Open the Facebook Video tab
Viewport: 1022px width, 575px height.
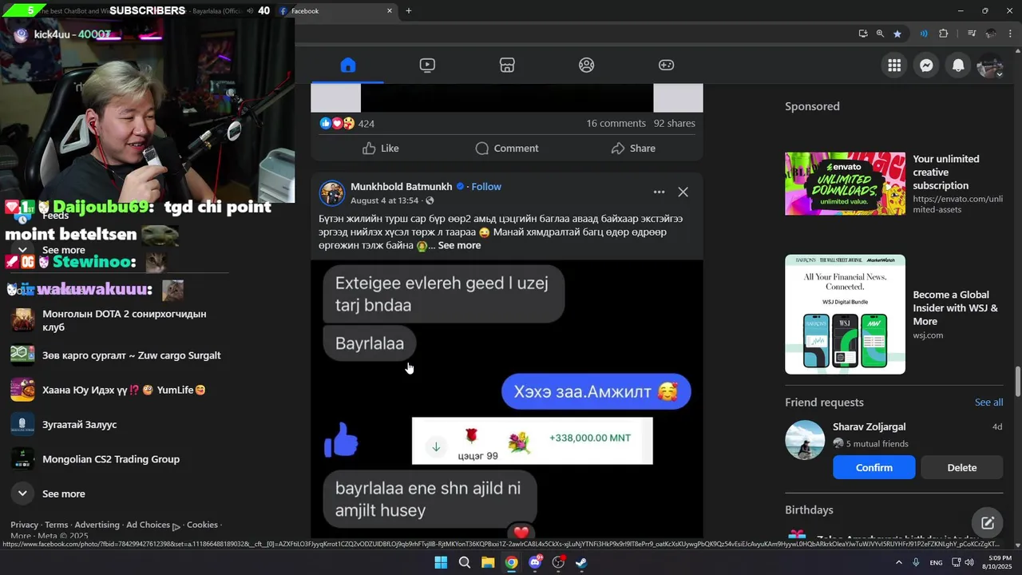[427, 65]
